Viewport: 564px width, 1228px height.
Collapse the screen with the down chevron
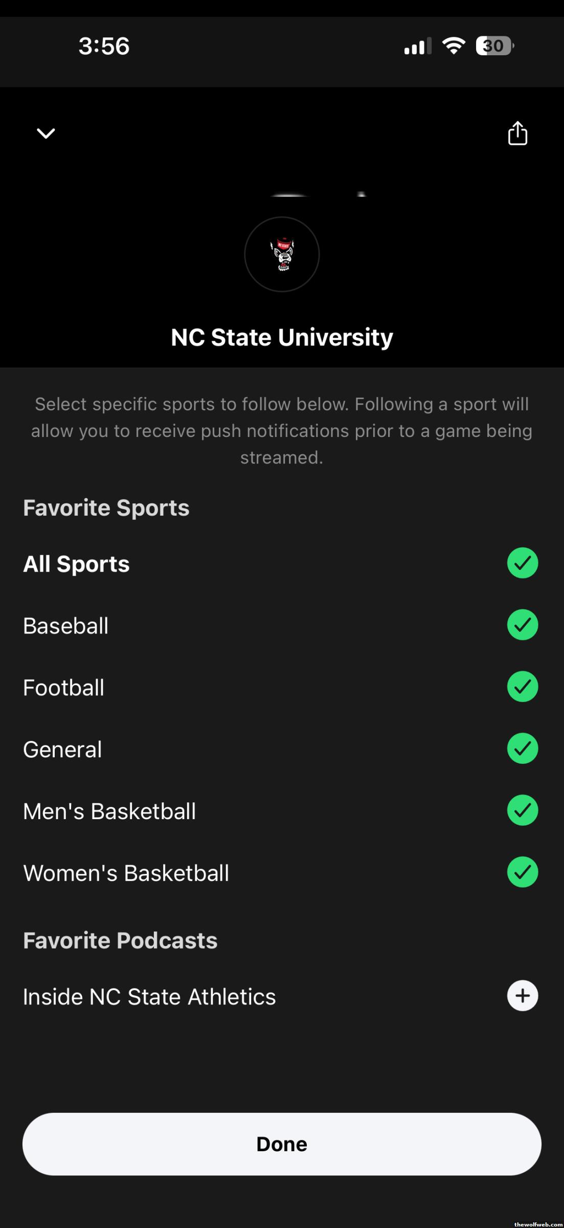[46, 134]
